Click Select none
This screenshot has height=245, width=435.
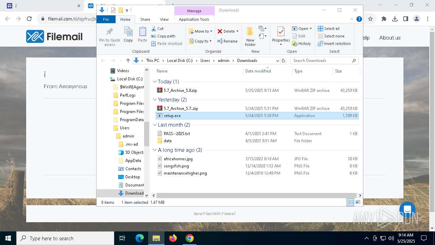pyautogui.click(x=331, y=36)
